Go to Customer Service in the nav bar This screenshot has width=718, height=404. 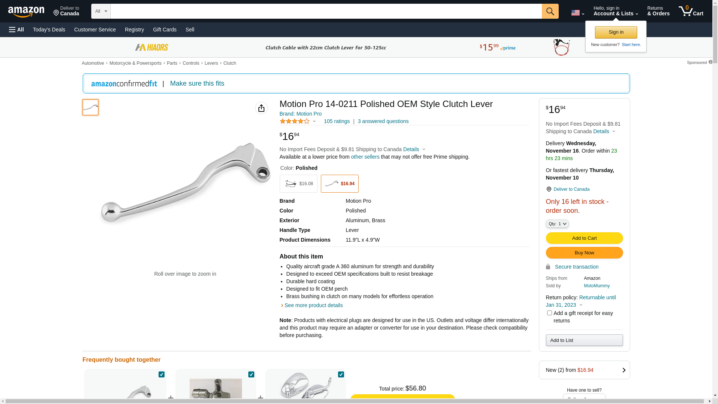[95, 30]
